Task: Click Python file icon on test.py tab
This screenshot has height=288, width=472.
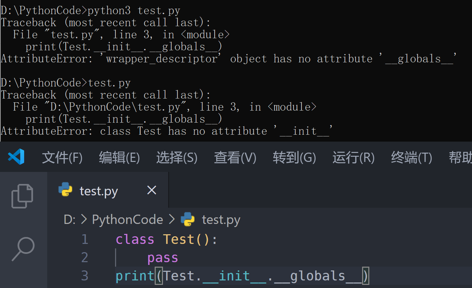Action: pos(65,190)
